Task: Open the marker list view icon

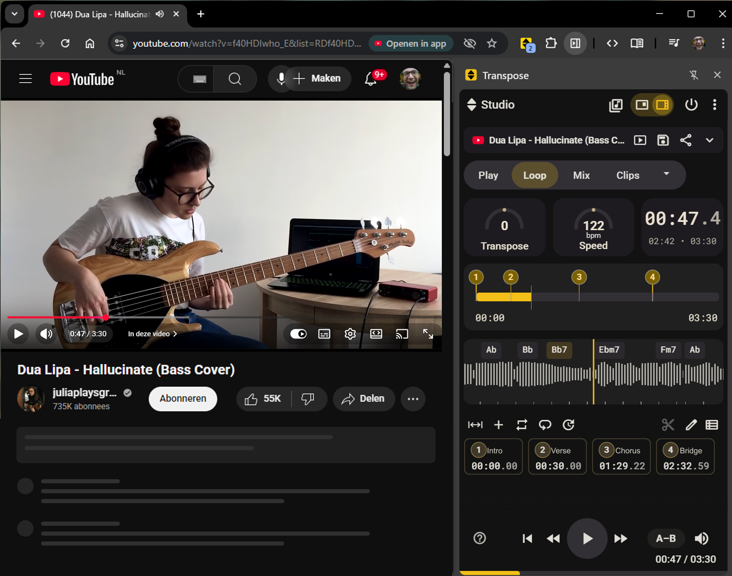Action: click(x=712, y=425)
